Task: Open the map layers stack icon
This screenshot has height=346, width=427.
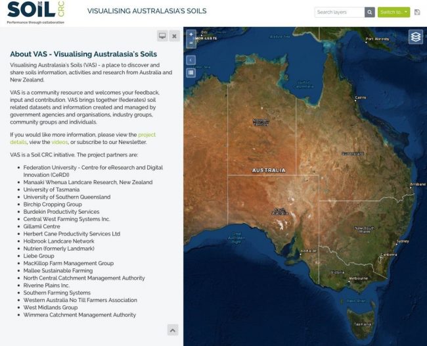Action: click(415, 37)
